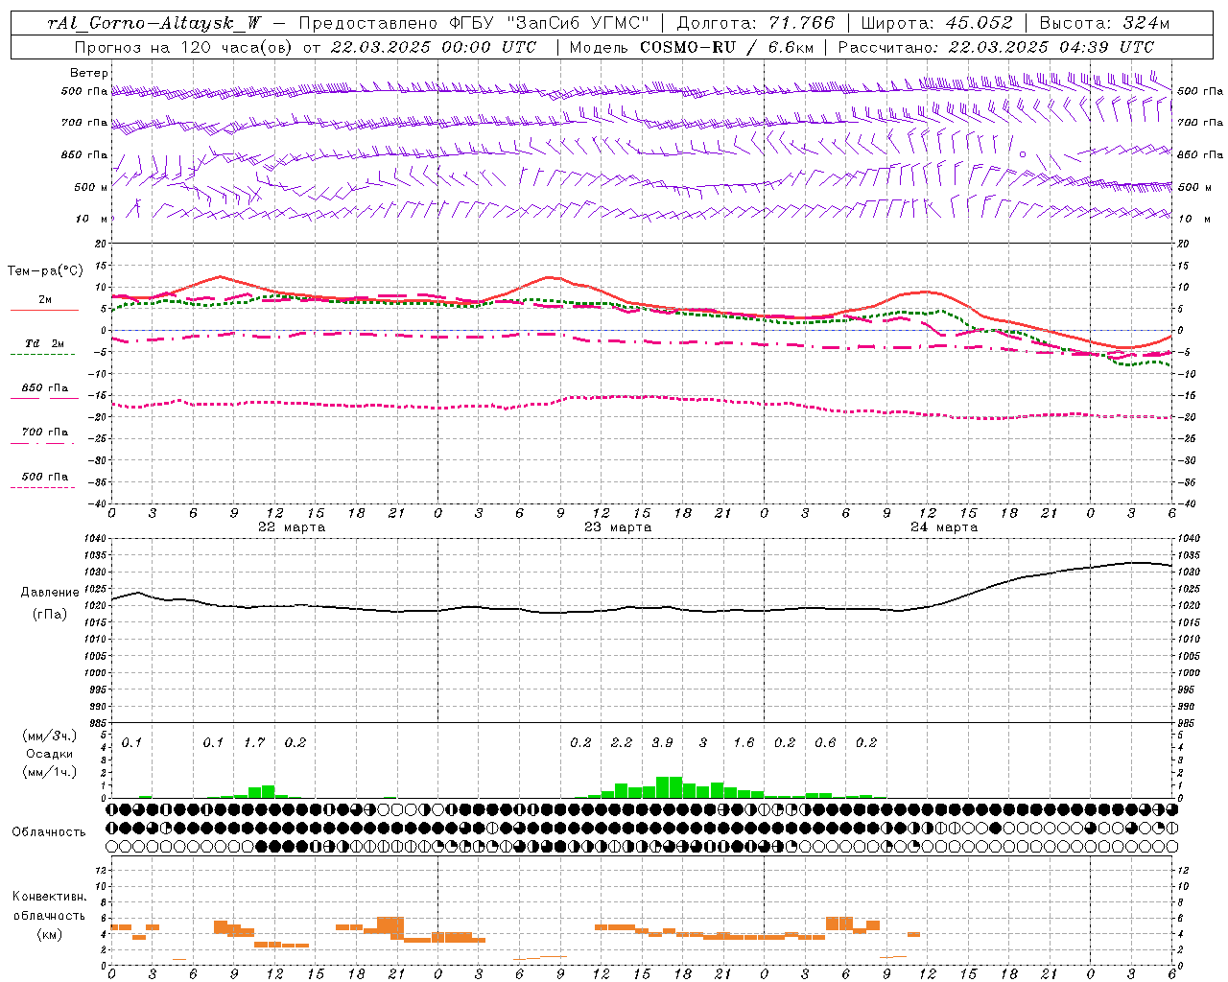The height and width of the screenshot is (982, 1228).
Task: Click the 0.6 precipitation total
Action: (825, 742)
